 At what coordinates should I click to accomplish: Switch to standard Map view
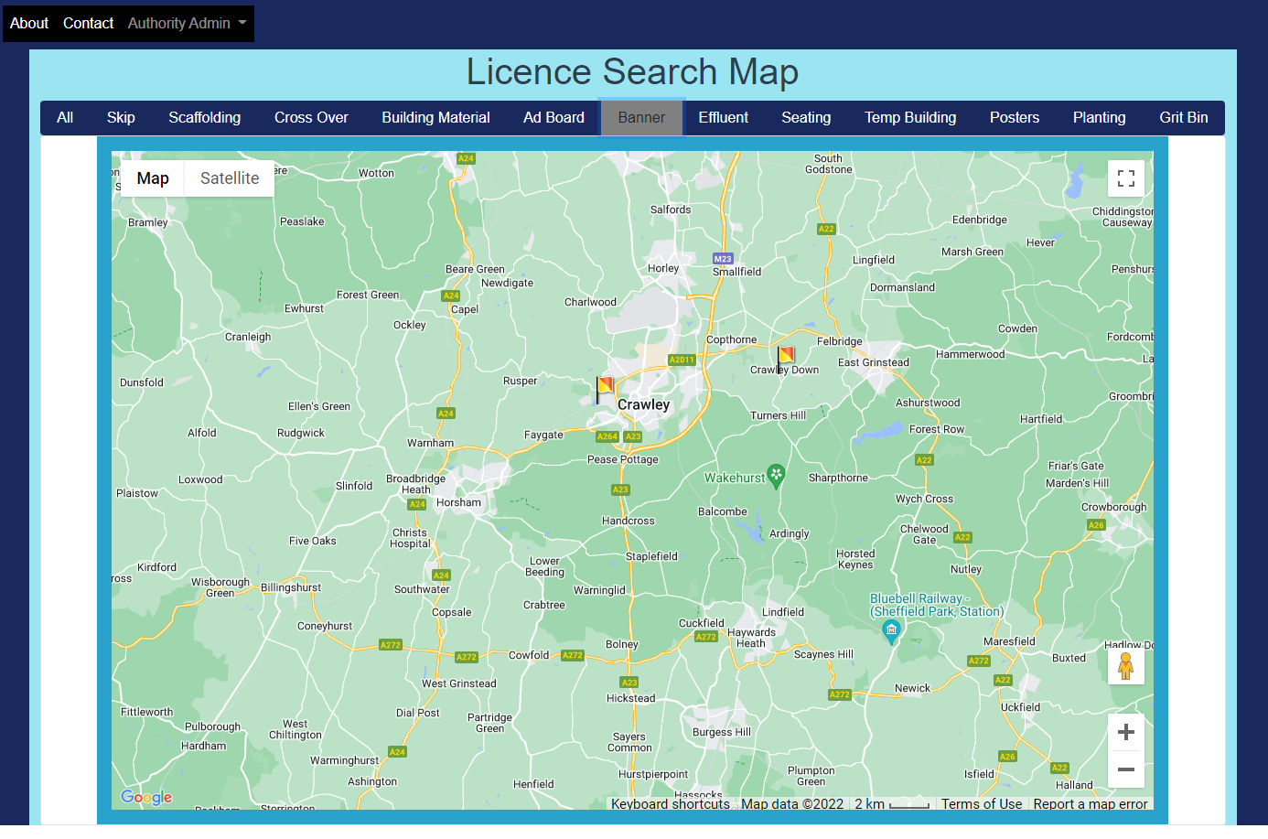tap(153, 178)
